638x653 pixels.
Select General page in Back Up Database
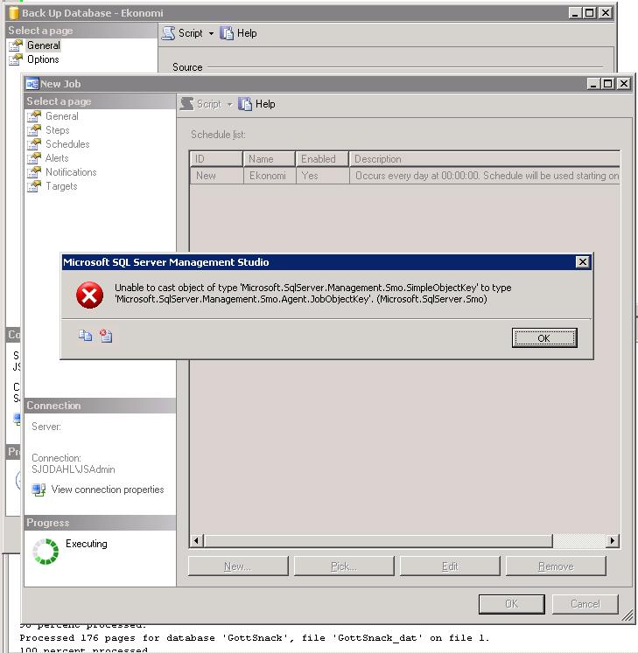[44, 45]
